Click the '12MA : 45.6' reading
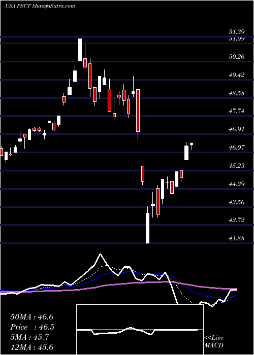This screenshot has height=355, width=254. [31, 347]
